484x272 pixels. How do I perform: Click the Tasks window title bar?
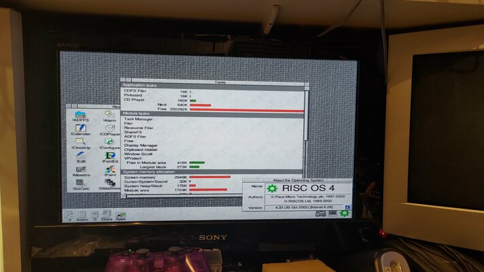coord(219,82)
